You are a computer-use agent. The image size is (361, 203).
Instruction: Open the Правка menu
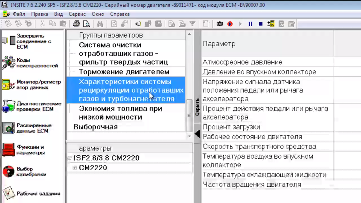pos(39,14)
